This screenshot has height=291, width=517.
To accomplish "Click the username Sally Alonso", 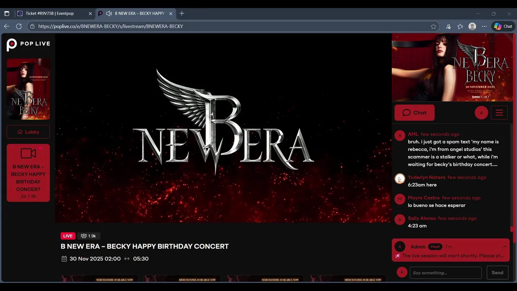I will pyautogui.click(x=422, y=218).
